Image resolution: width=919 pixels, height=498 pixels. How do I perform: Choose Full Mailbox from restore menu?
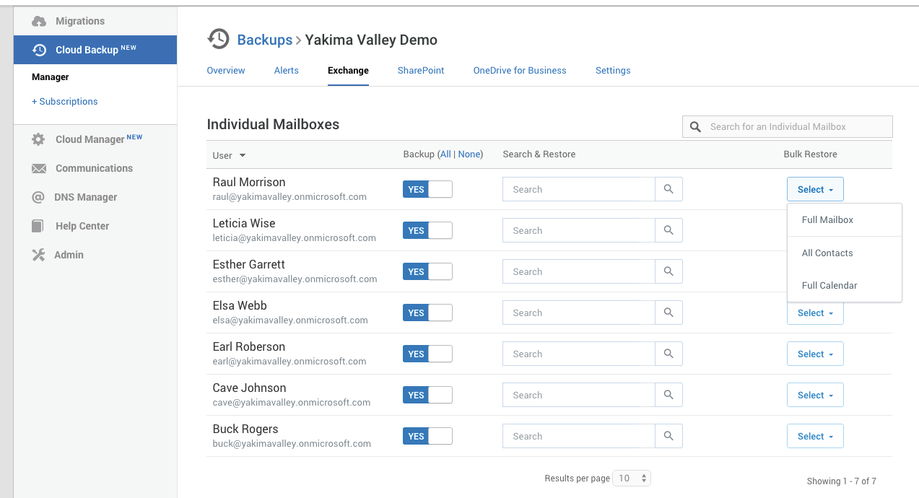[845, 219]
